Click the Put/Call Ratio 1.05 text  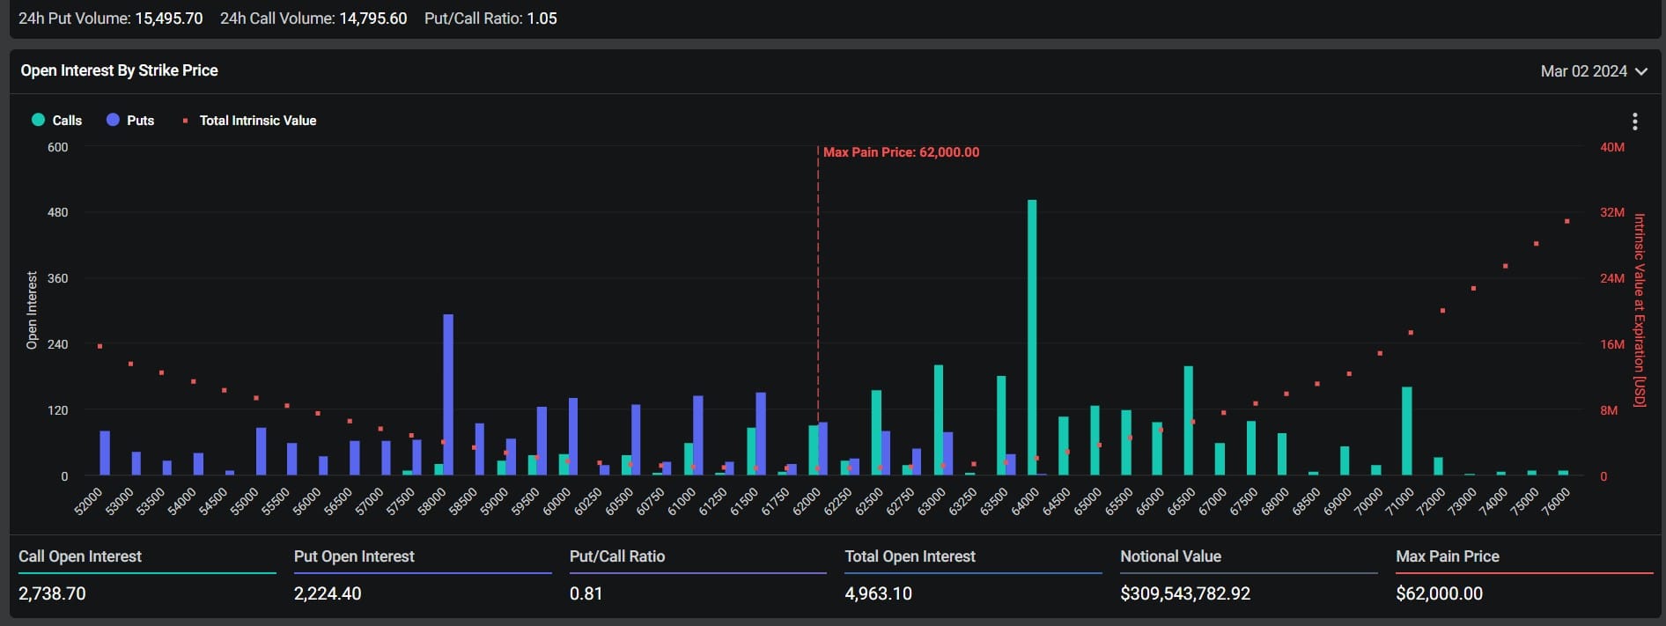coord(490,18)
